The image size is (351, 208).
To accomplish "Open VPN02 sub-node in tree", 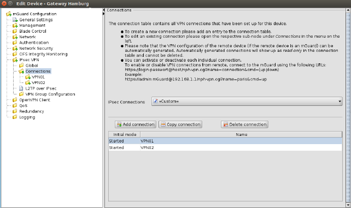I will point(38,82).
